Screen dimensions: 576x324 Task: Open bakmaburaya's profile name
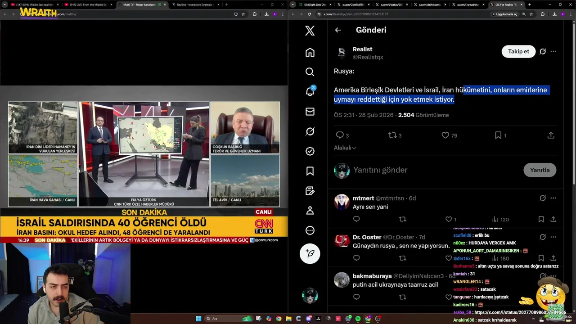click(372, 276)
